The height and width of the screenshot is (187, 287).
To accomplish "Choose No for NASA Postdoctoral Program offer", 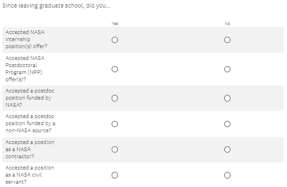I will (227, 69).
